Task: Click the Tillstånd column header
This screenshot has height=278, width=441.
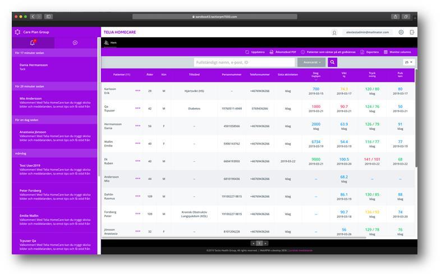Action: point(194,75)
